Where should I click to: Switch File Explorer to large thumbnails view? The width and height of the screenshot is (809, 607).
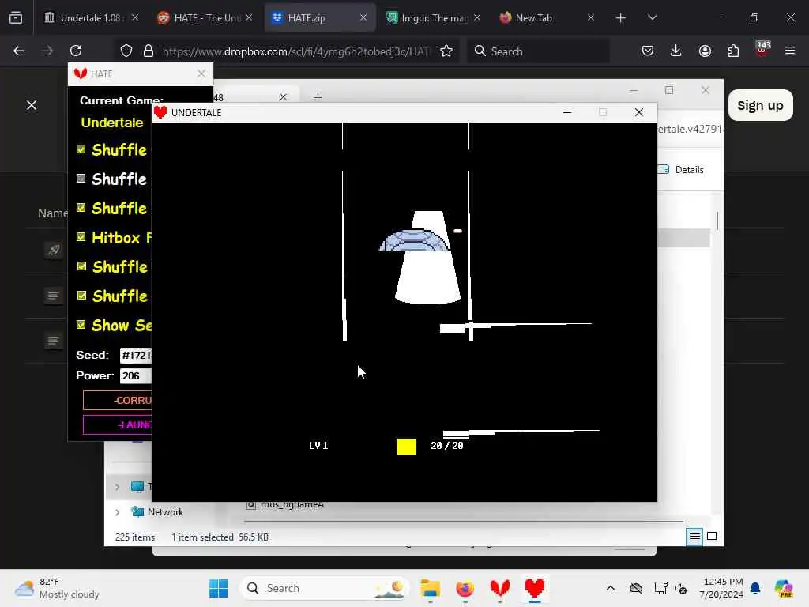[712, 537]
